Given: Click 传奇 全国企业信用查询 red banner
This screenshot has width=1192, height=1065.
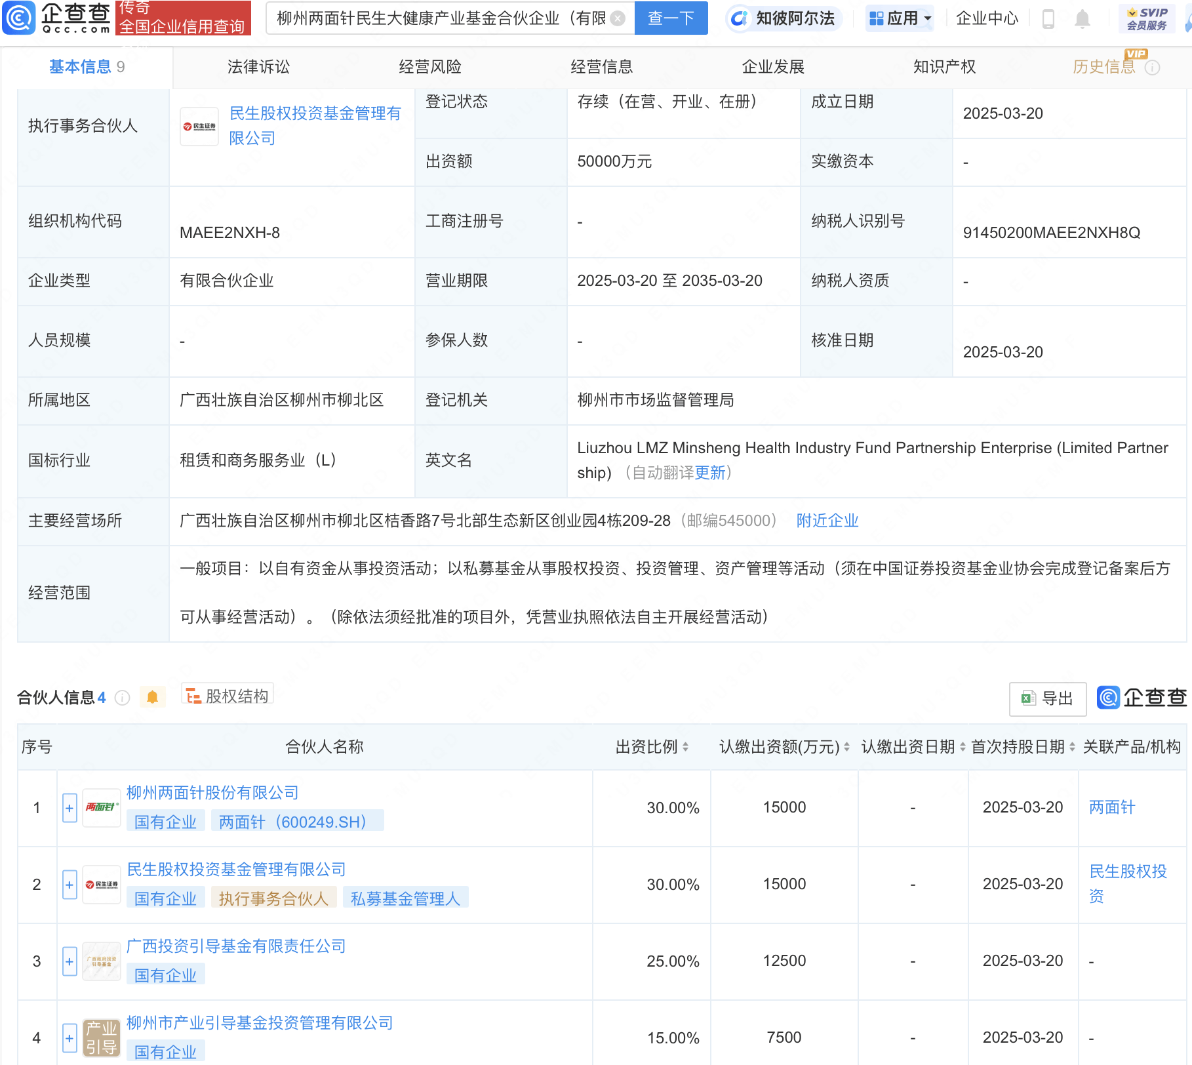Looking at the screenshot, I should (x=183, y=18).
